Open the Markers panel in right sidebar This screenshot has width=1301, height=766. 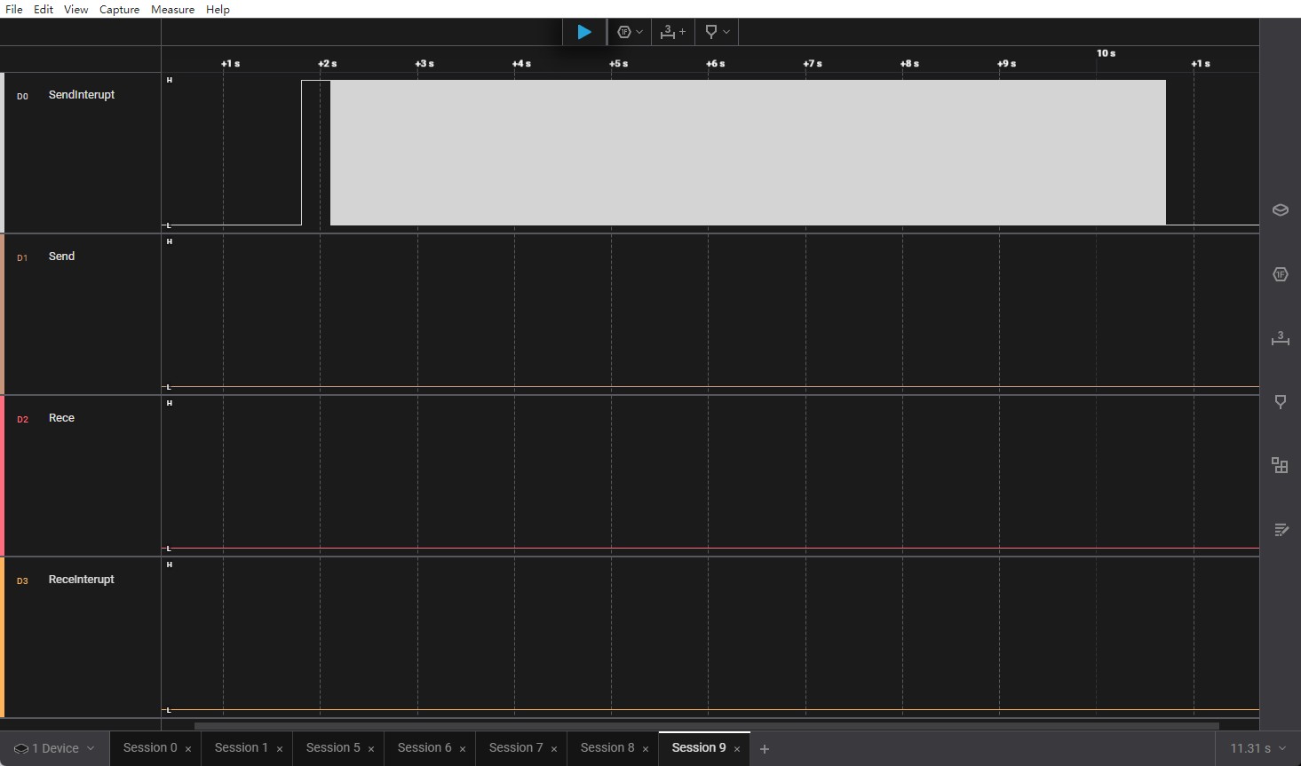coord(1280,402)
